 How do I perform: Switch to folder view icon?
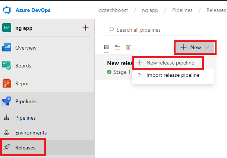click(x=117, y=47)
